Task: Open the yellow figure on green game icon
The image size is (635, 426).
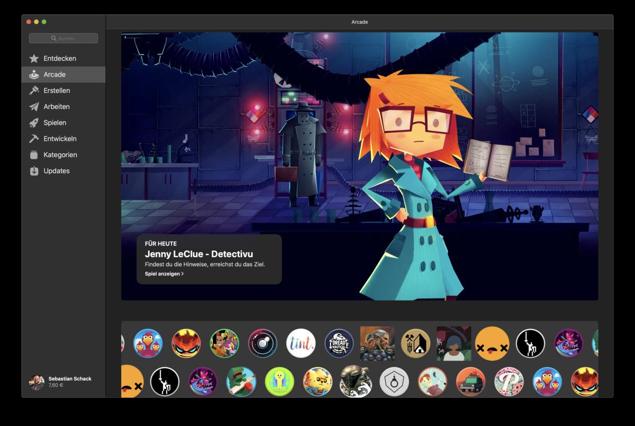Action: [x=279, y=382]
